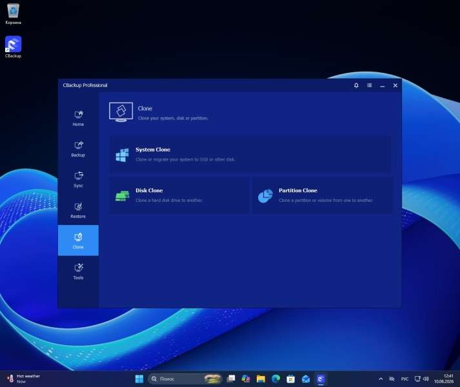The image size is (460, 387).
Task: Open the volume tray icon
Action: pyautogui.click(x=426, y=379)
